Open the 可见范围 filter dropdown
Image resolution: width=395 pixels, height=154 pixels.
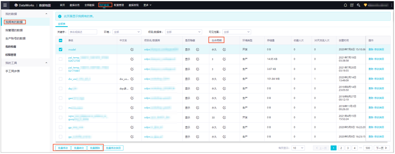237,32
